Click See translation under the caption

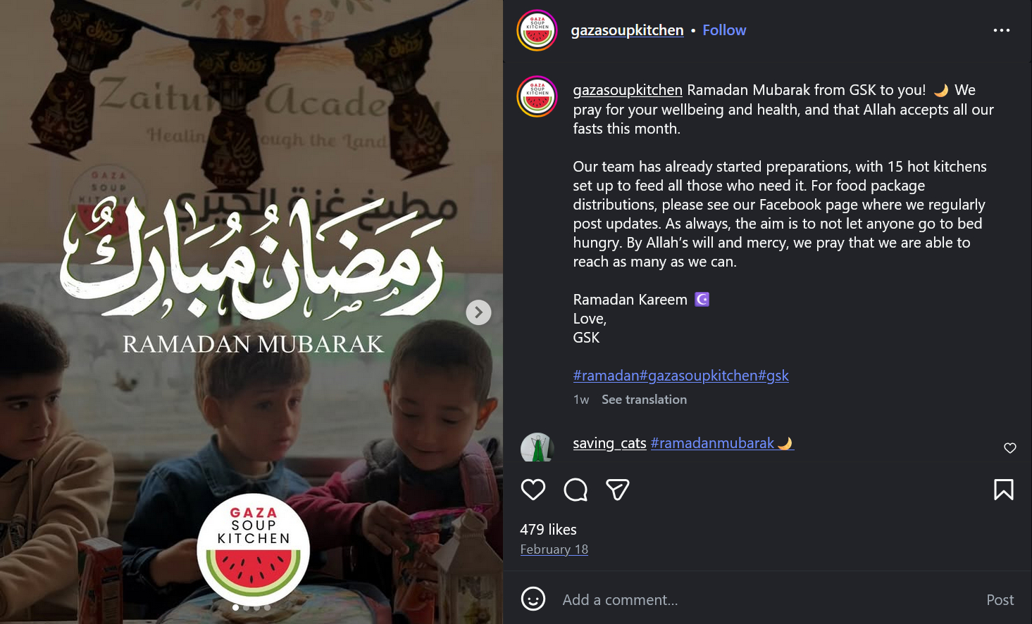(644, 400)
